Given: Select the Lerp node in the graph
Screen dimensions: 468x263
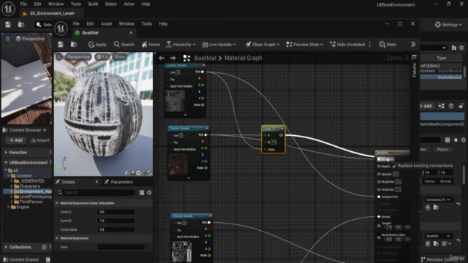Looking at the screenshot, I should click(273, 140).
